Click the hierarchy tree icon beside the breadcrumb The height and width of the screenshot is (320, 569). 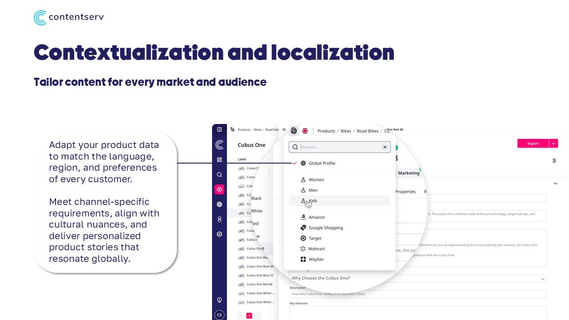pyautogui.click(x=232, y=129)
